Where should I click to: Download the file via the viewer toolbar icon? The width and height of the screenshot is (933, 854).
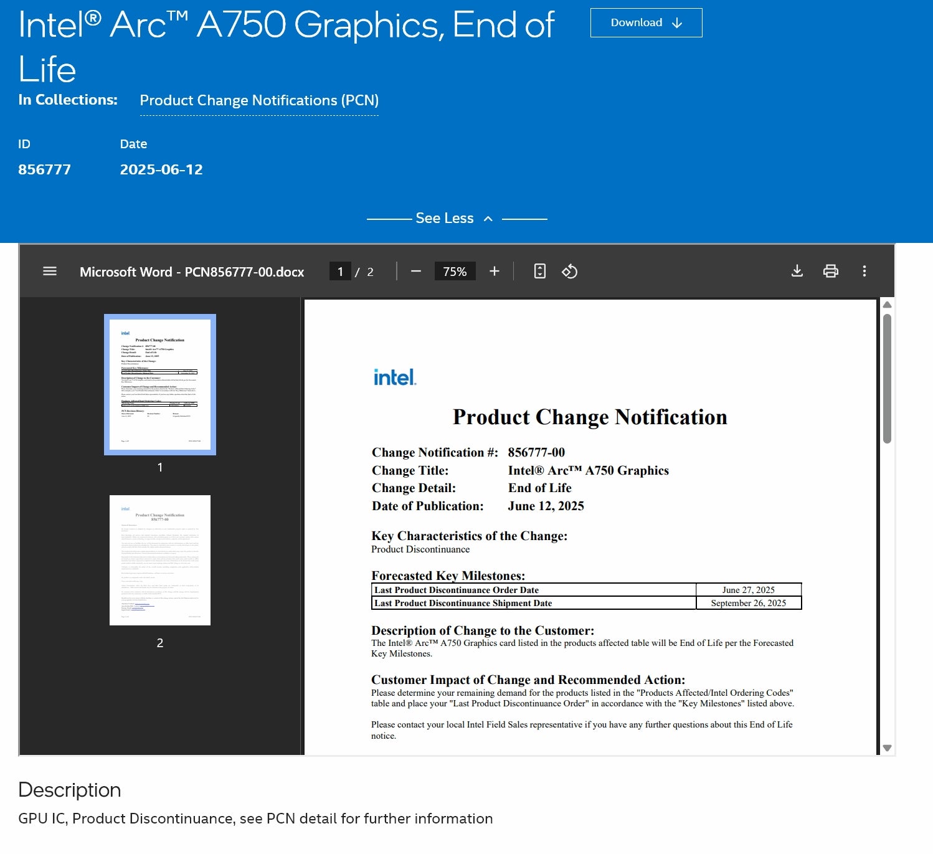pos(797,272)
